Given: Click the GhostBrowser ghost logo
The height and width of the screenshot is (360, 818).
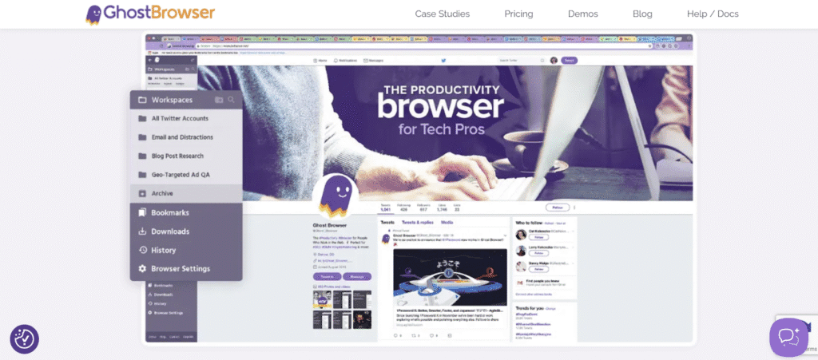Looking at the screenshot, I should (94, 14).
